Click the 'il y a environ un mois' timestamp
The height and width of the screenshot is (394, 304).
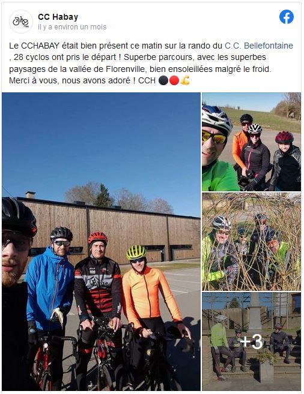[72, 27]
